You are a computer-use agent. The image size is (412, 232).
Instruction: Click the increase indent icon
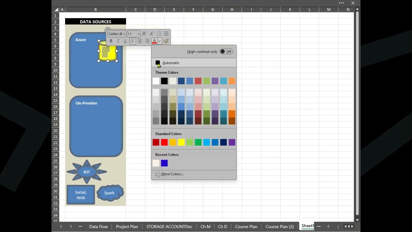pyautogui.click(x=166, y=34)
